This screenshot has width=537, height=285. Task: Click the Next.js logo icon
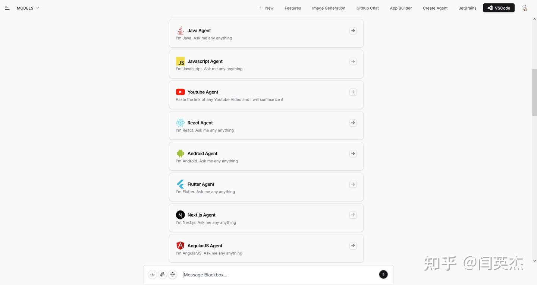point(180,215)
